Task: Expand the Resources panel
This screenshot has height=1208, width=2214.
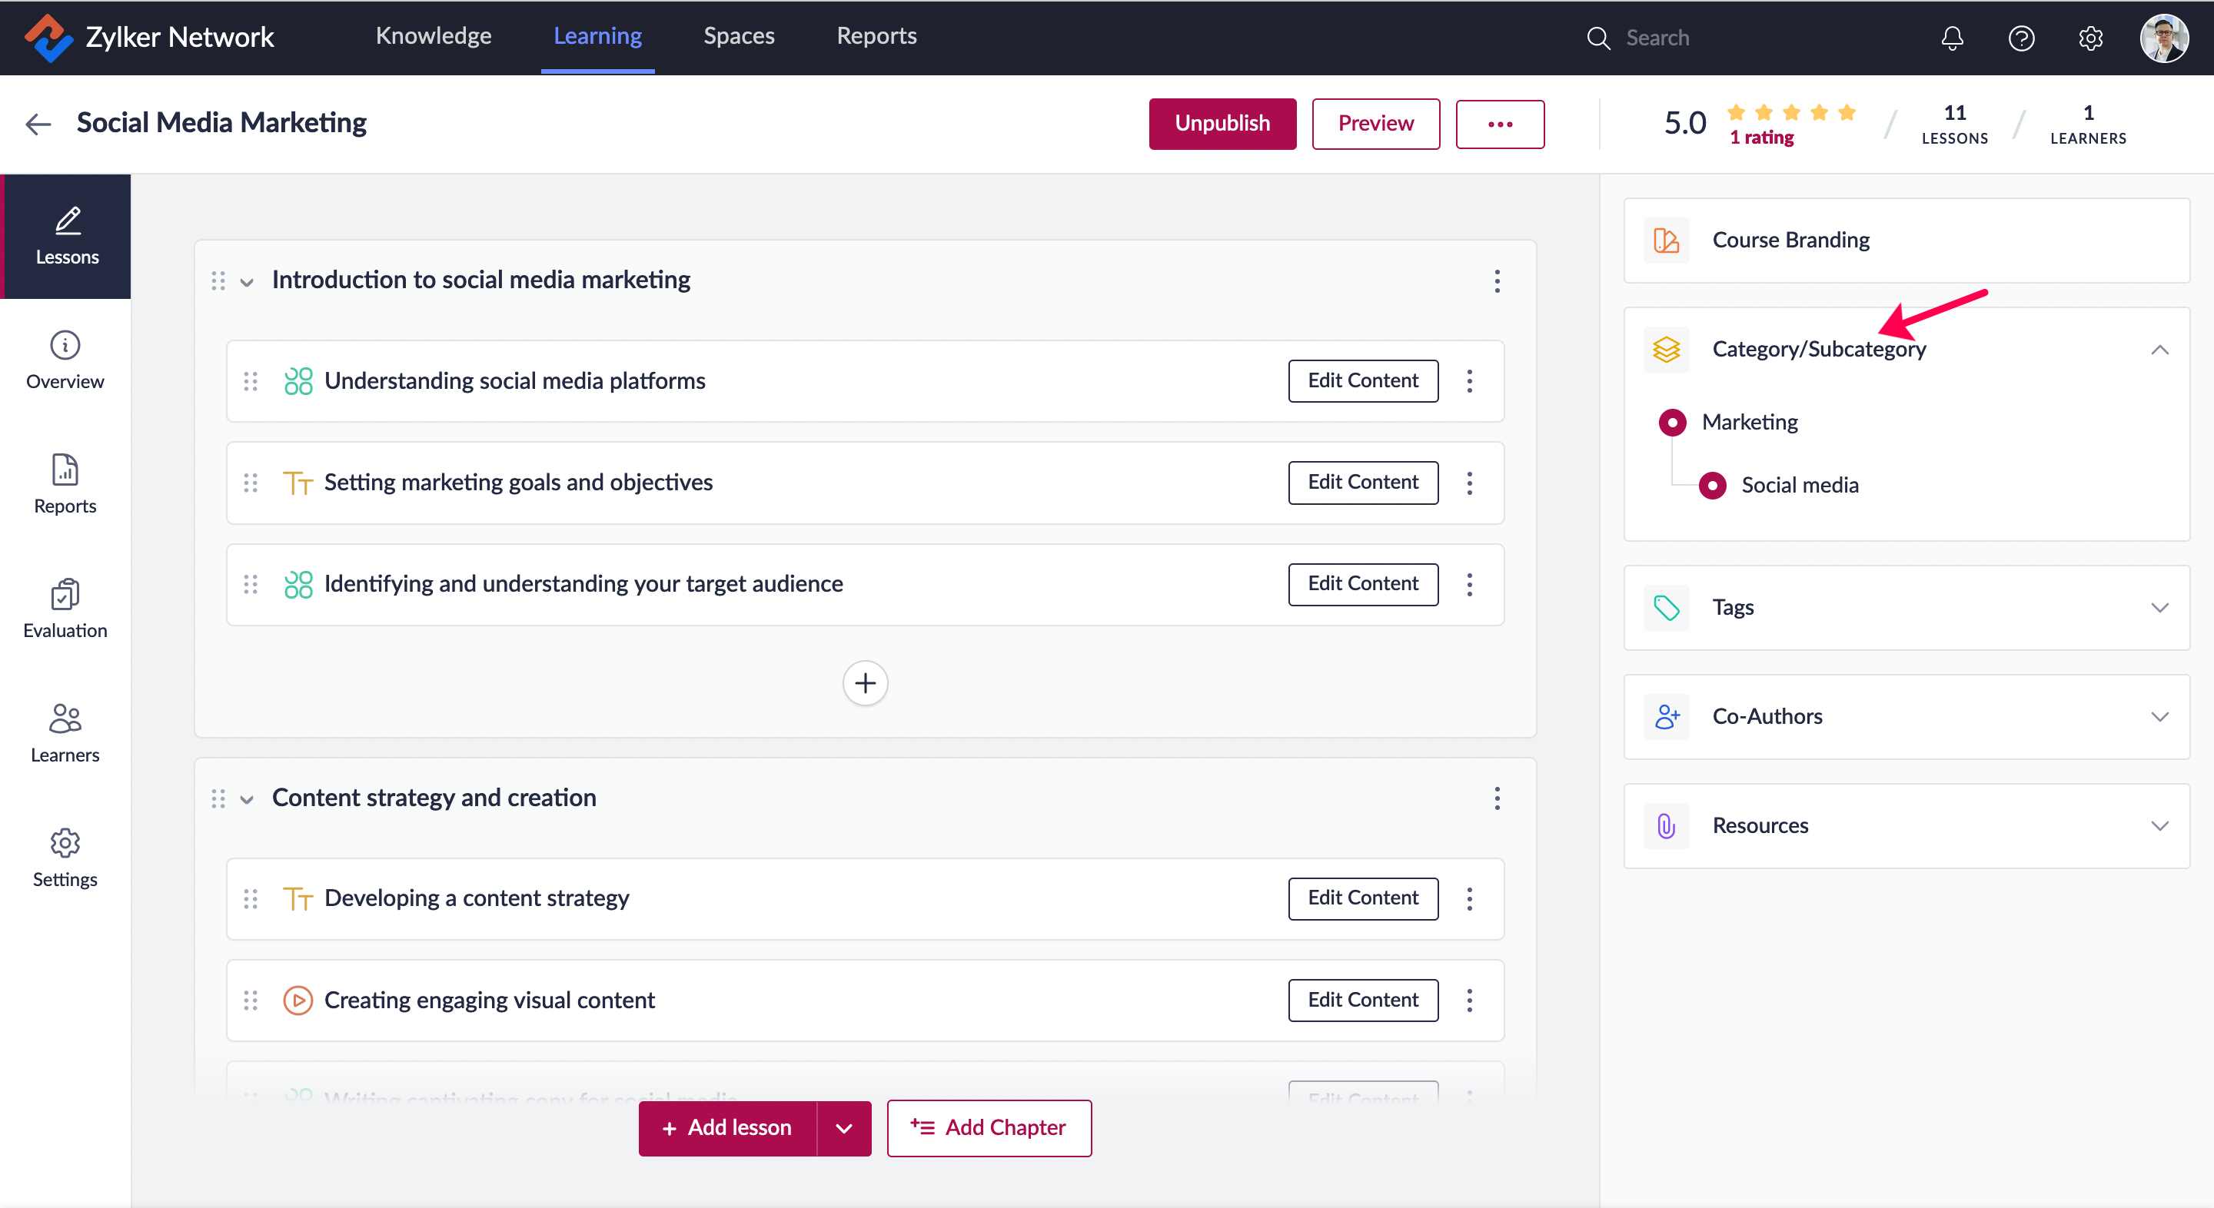Action: coord(2159,825)
